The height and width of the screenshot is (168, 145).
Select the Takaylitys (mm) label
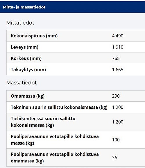[28, 70]
